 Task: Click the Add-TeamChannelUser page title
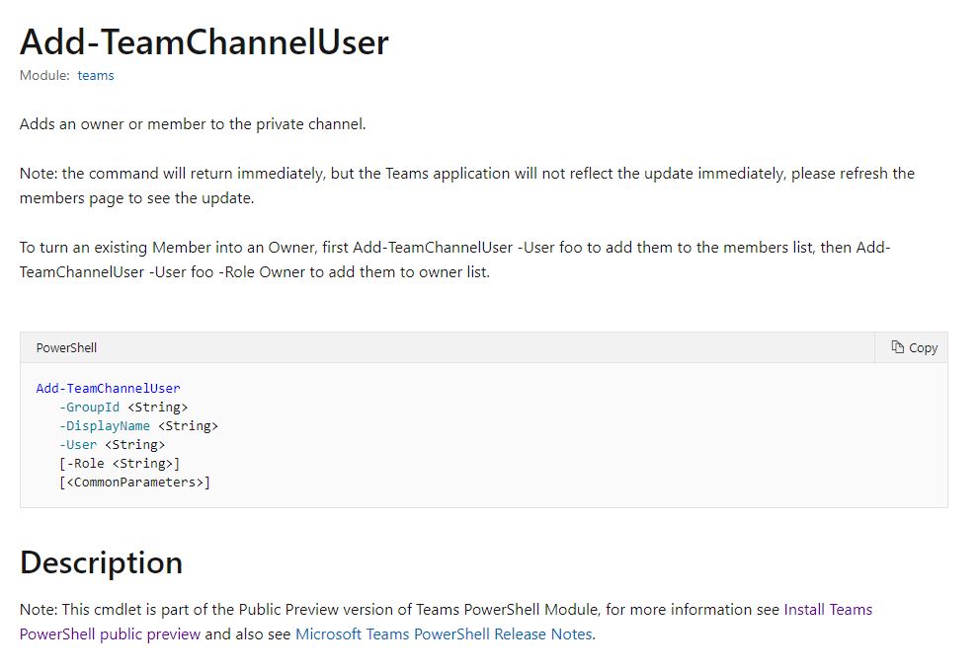coord(204,41)
